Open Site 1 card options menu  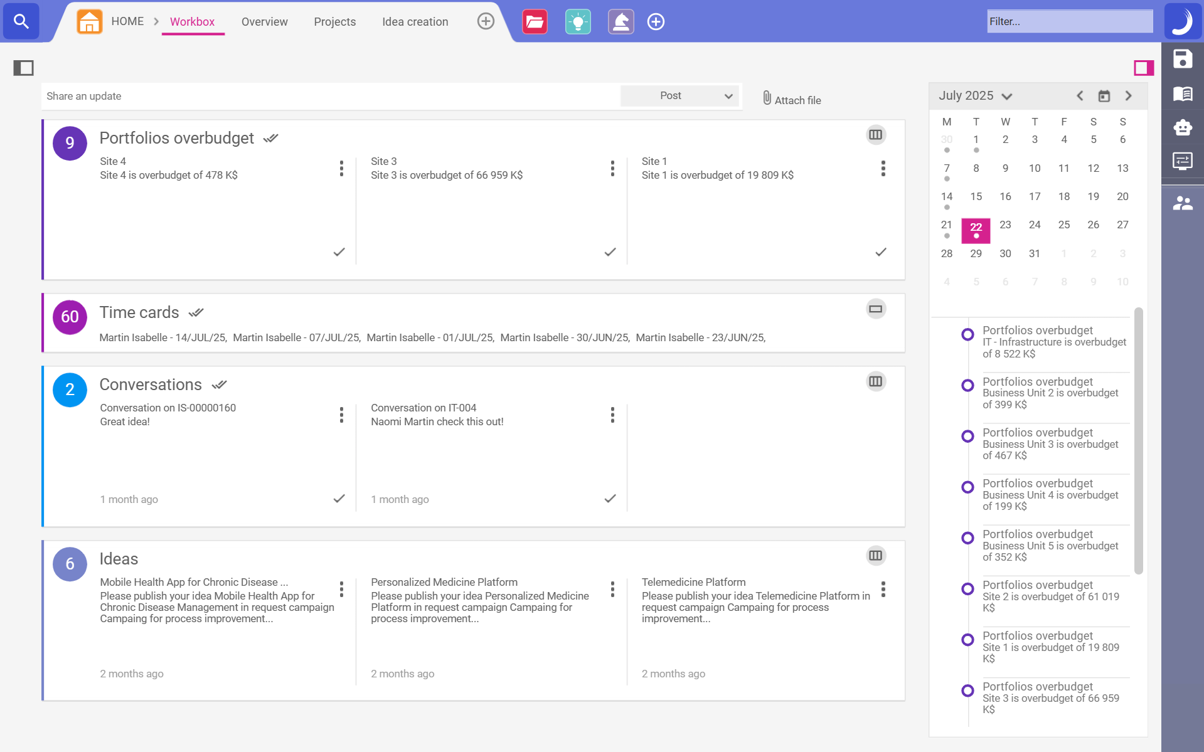(883, 168)
